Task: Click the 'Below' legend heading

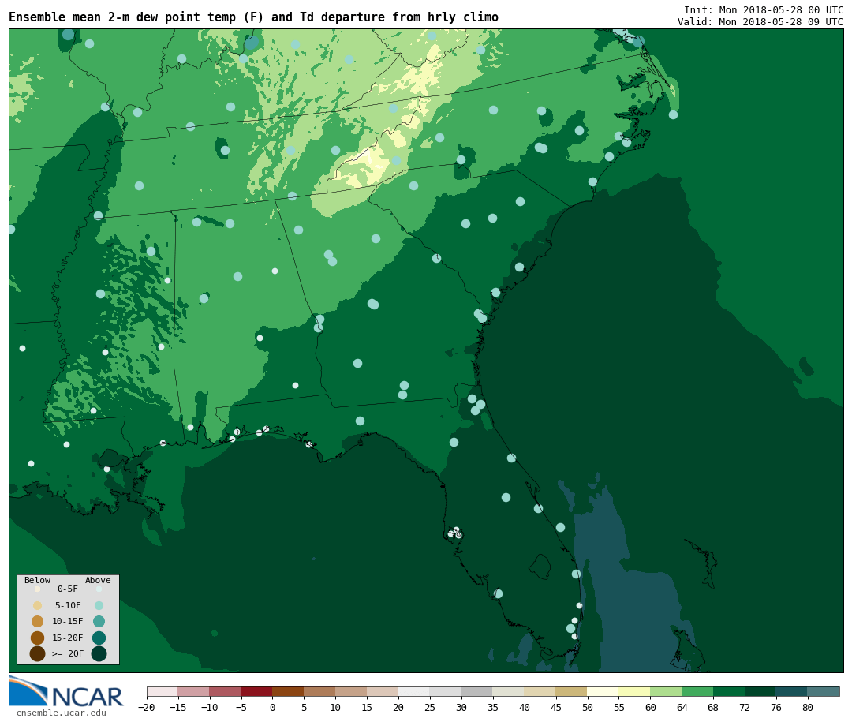Action: [x=37, y=580]
